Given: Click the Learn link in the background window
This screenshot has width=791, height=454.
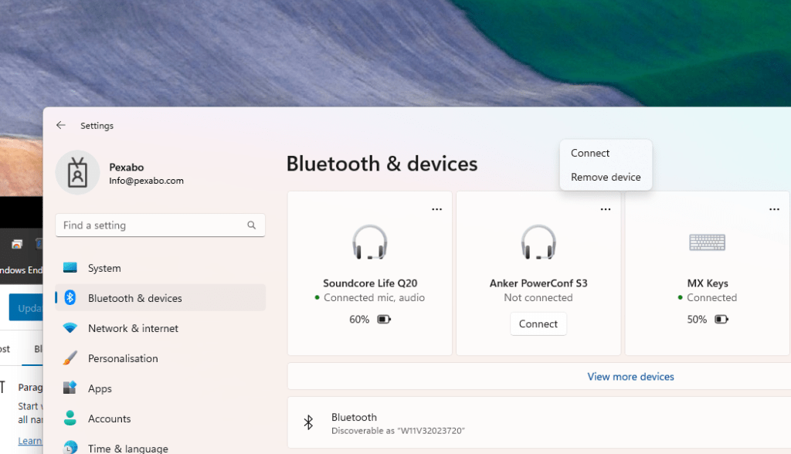Looking at the screenshot, I should tap(30, 440).
